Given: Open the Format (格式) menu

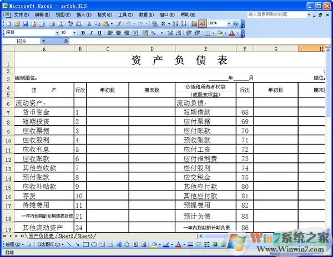Looking at the screenshot, I should click(104, 14).
